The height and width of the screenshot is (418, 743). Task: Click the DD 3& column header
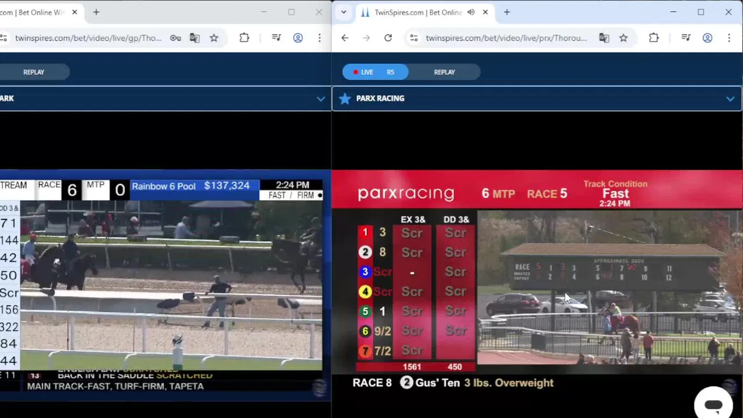tap(456, 219)
